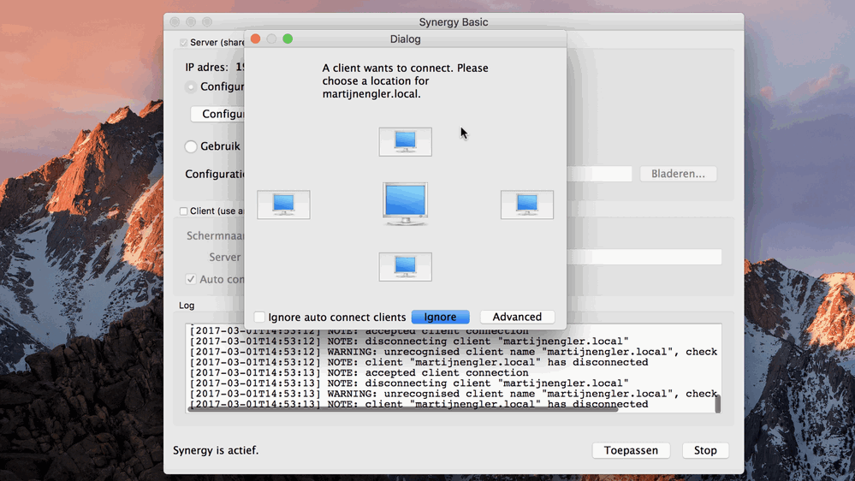Toggle the Server checkbox in Synergy Basic
Image resolution: width=855 pixels, height=481 pixels.
184,43
